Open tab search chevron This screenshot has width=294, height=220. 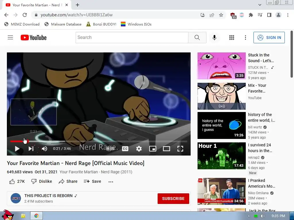(x=260, y=5)
